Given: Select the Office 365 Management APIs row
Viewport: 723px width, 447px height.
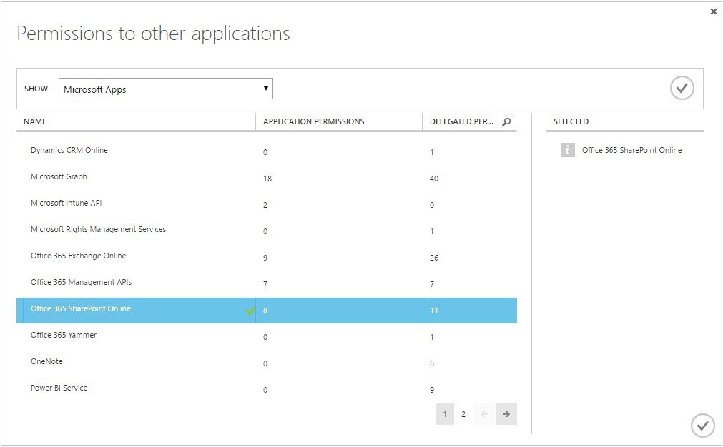Looking at the screenshot, I should [267, 283].
